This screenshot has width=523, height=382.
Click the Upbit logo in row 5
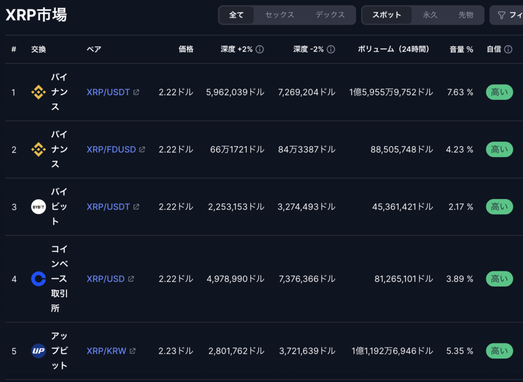click(x=38, y=351)
